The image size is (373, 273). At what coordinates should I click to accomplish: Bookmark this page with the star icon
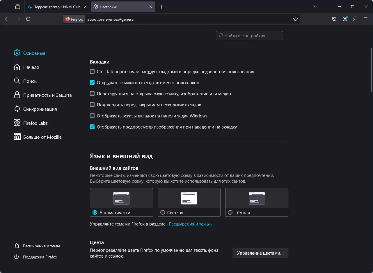point(296,19)
